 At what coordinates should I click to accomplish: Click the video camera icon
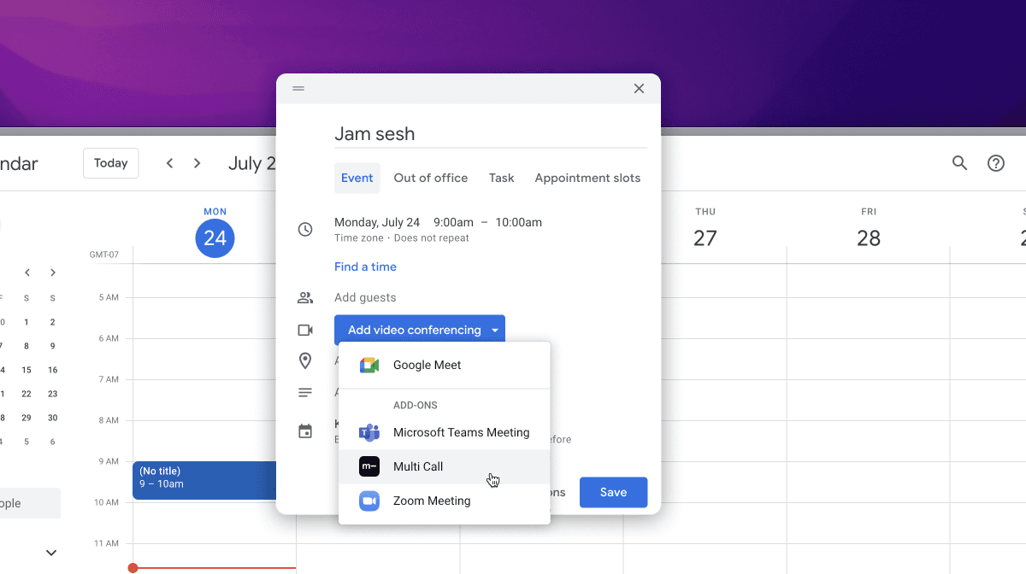(x=305, y=330)
